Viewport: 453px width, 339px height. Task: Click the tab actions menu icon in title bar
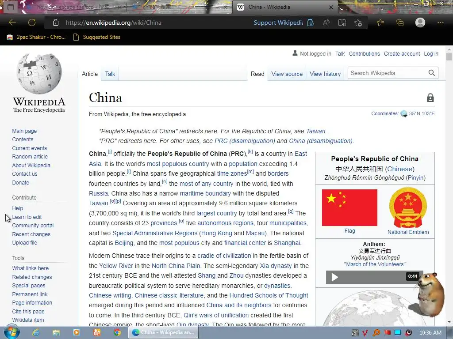click(x=11, y=7)
